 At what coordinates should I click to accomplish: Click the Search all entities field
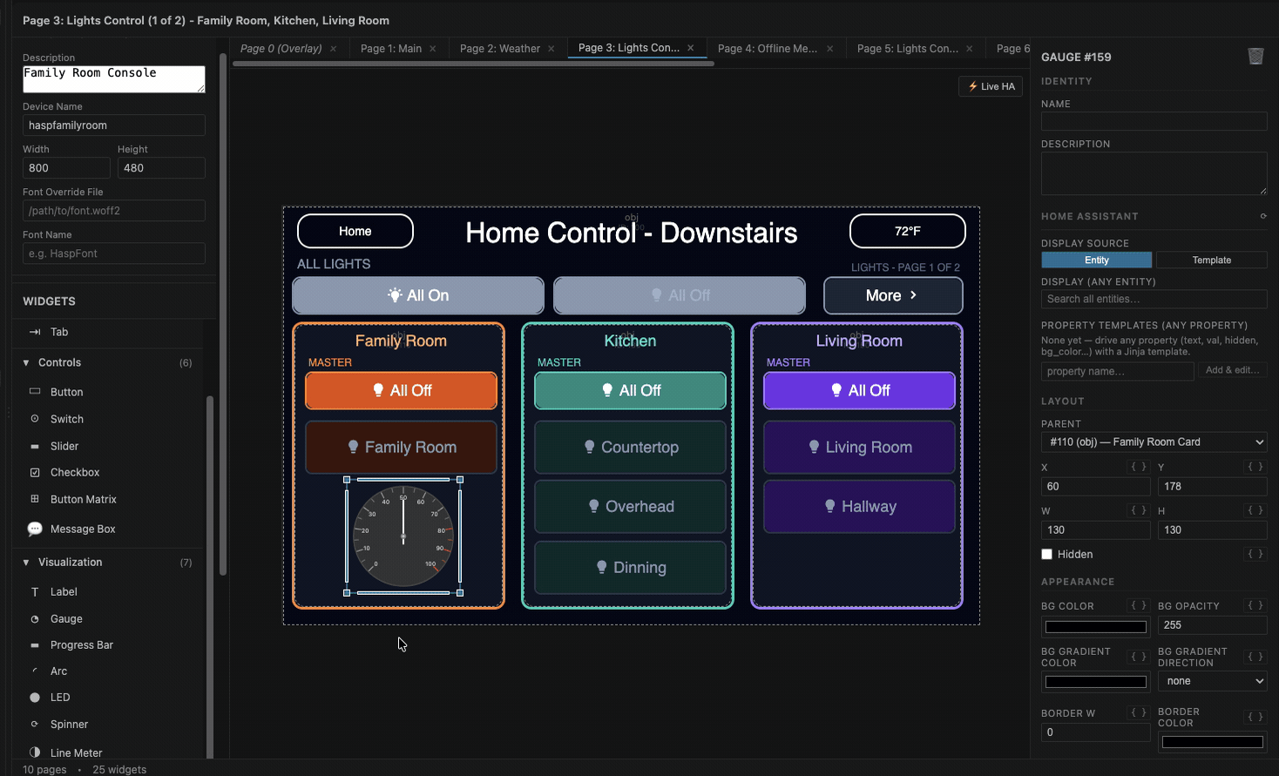(x=1154, y=299)
